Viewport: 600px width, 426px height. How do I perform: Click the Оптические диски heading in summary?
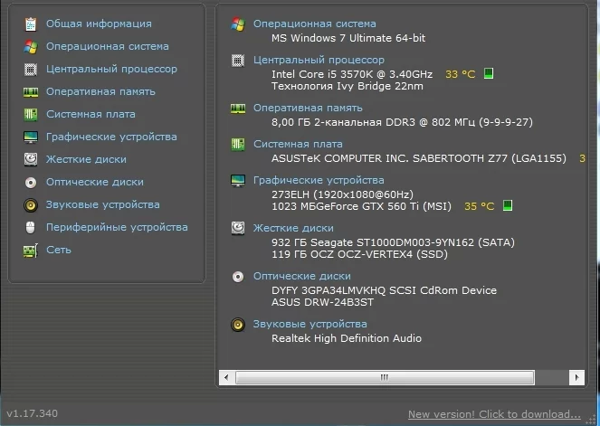[302, 276]
